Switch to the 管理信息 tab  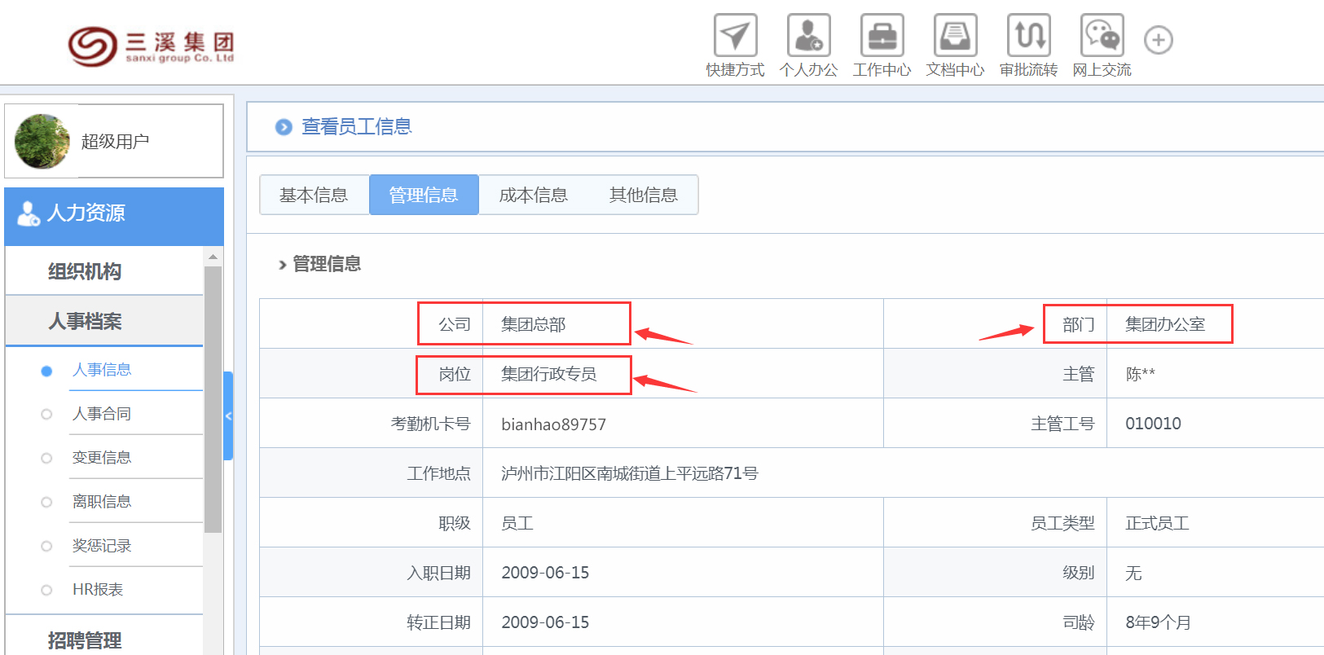click(424, 195)
